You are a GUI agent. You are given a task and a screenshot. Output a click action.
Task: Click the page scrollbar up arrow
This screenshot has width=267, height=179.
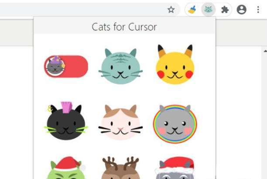(x=265, y=51)
